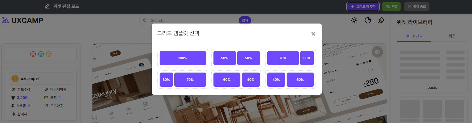This screenshot has height=123, width=472.
Task: Open the gear settings on banner widget
Action: pos(377,52)
